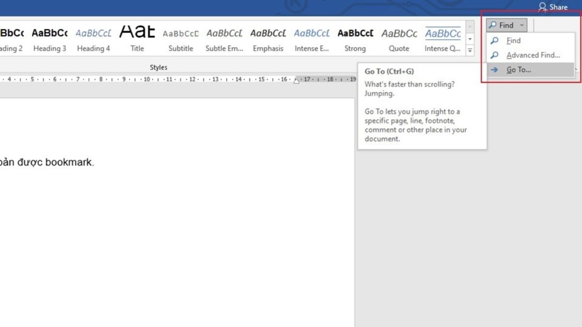The height and width of the screenshot is (327, 582).
Task: Select the Go To... menu entry
Action: tap(518, 70)
